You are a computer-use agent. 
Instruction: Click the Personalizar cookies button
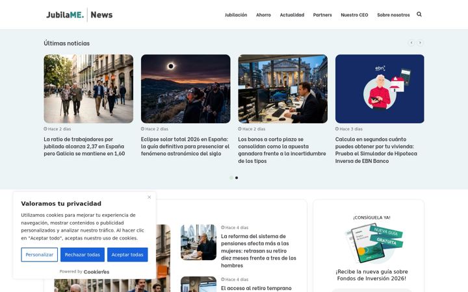click(x=40, y=255)
